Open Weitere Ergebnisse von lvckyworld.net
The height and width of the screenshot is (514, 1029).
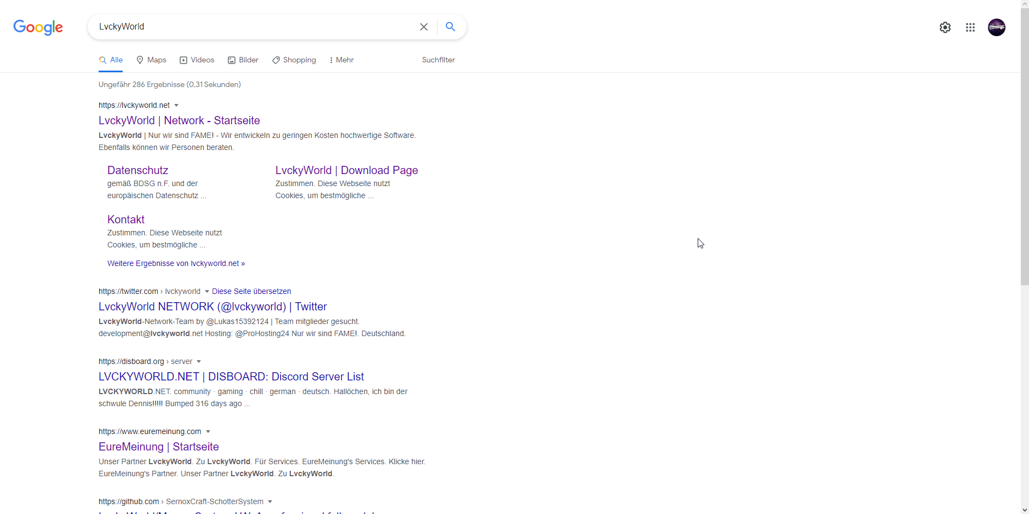tap(176, 264)
